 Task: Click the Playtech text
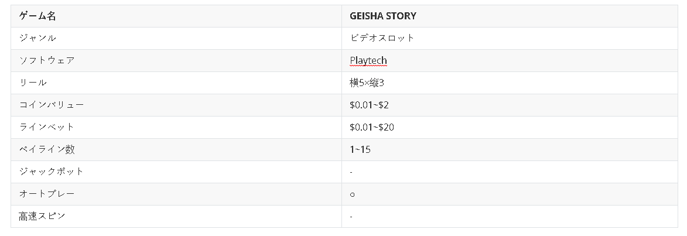click(368, 60)
